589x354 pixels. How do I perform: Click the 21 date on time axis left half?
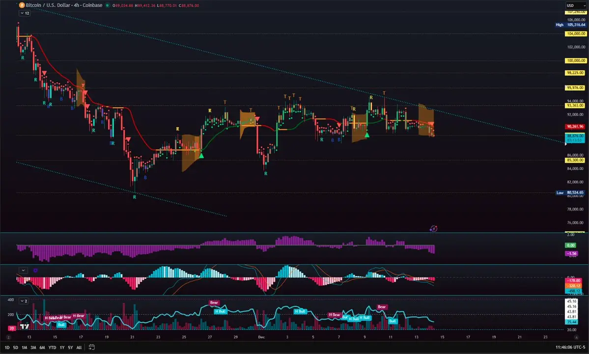point(132,337)
